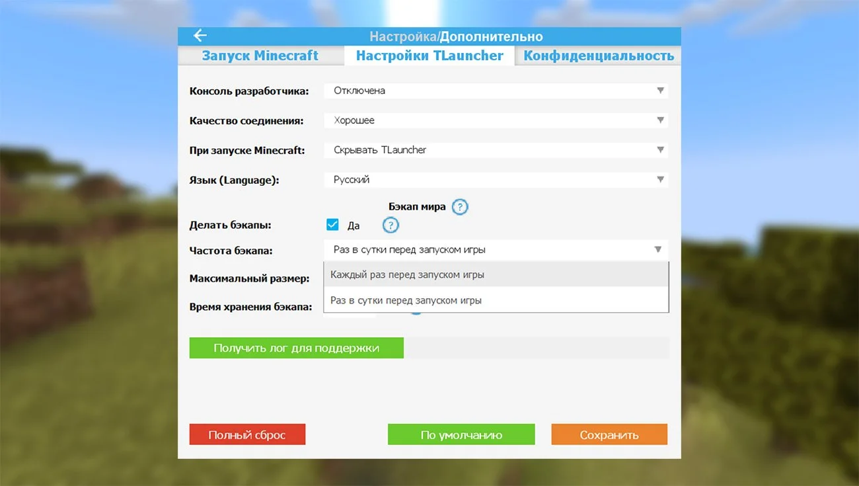The image size is (859, 486).
Task: Click the По умолчанию button
Action: coord(461,434)
